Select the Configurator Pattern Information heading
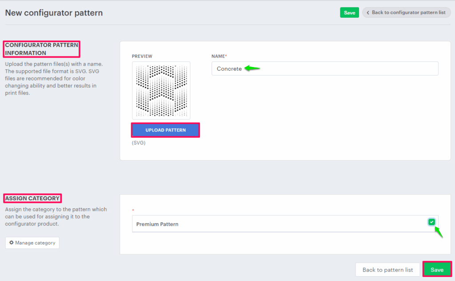 [42, 49]
